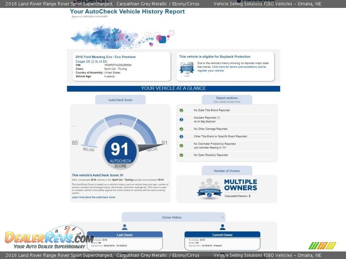The image size is (346, 259).
Task: Click 'Calculated Owners: 2' text
Action: (x=238, y=196)
